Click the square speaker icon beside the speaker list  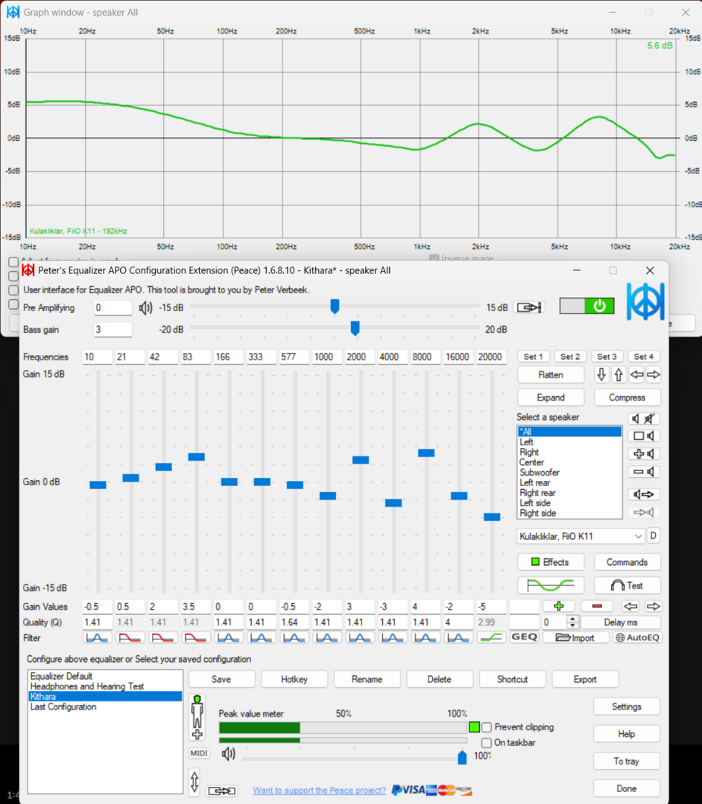point(644,435)
